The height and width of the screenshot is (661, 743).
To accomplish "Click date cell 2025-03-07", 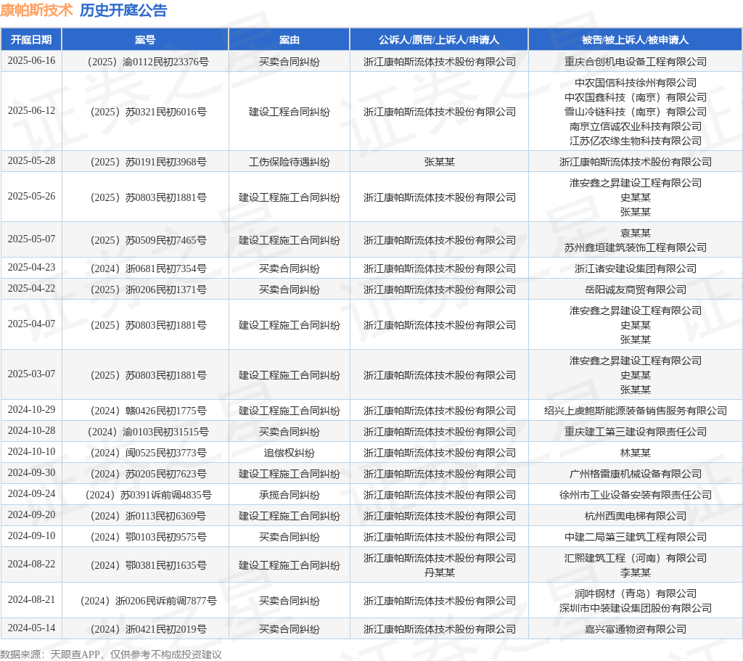I will point(31,374).
